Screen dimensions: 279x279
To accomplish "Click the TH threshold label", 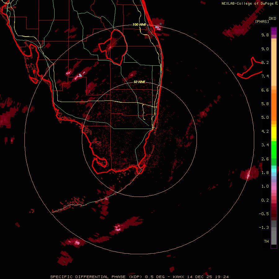I will 266,241.
